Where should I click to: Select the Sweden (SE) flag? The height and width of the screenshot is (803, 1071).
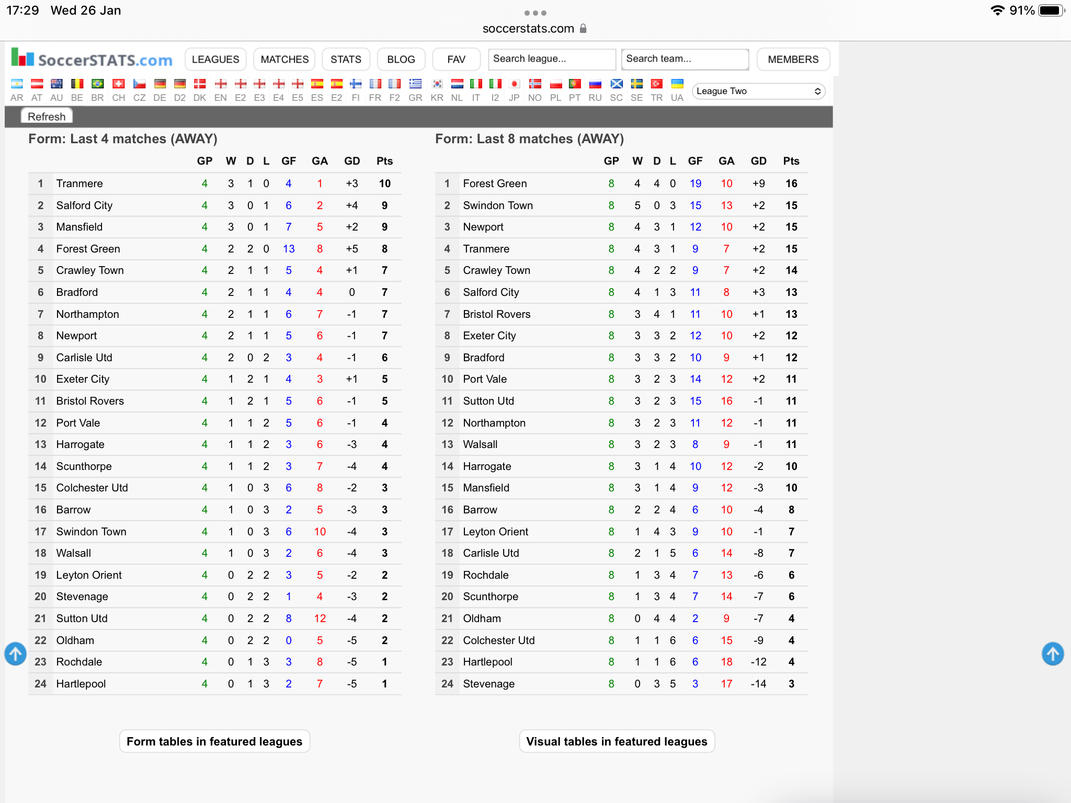tap(636, 84)
